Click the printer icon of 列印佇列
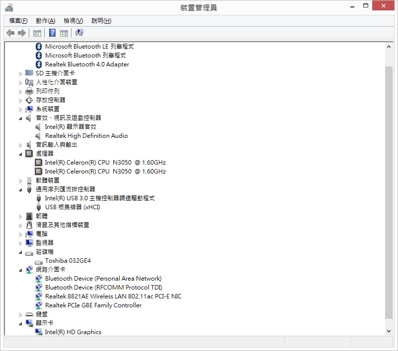 click(29, 91)
